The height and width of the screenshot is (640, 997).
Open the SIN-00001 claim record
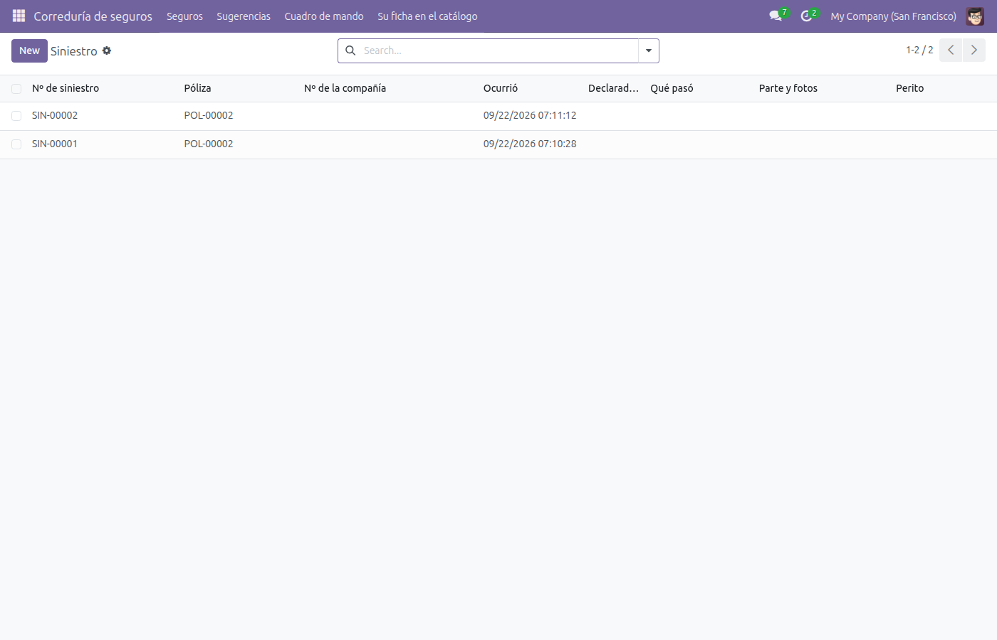[55, 144]
